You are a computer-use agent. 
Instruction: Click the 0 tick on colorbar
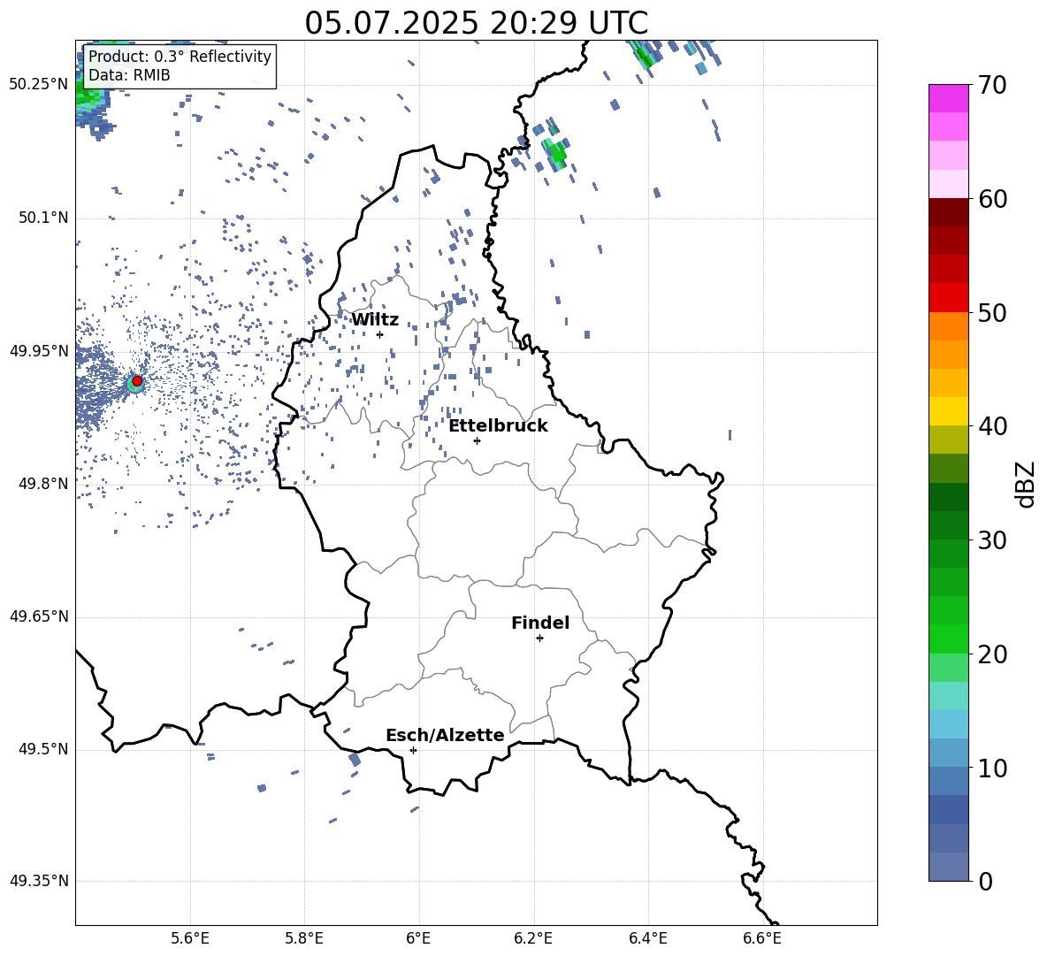coord(986,881)
